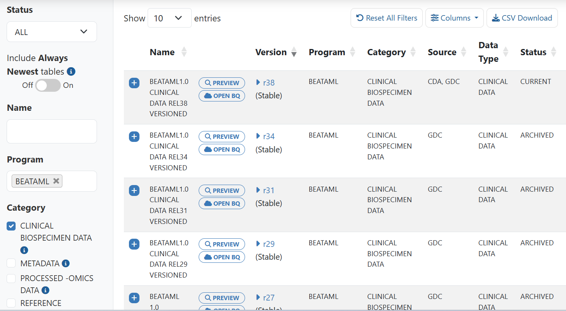Preview the r27 BEATAML table

tap(222, 298)
